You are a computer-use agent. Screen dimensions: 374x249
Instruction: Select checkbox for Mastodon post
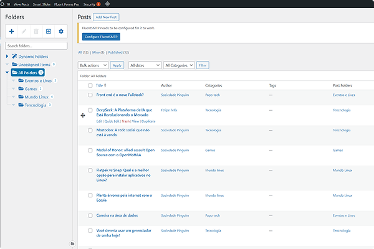(x=90, y=130)
